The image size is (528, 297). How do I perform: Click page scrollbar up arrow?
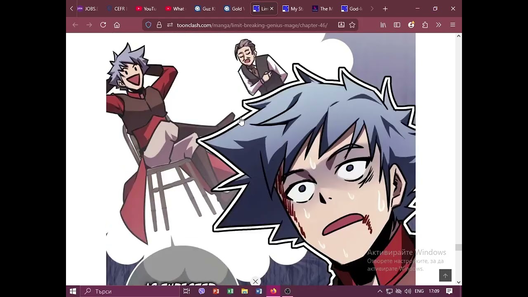click(458, 36)
